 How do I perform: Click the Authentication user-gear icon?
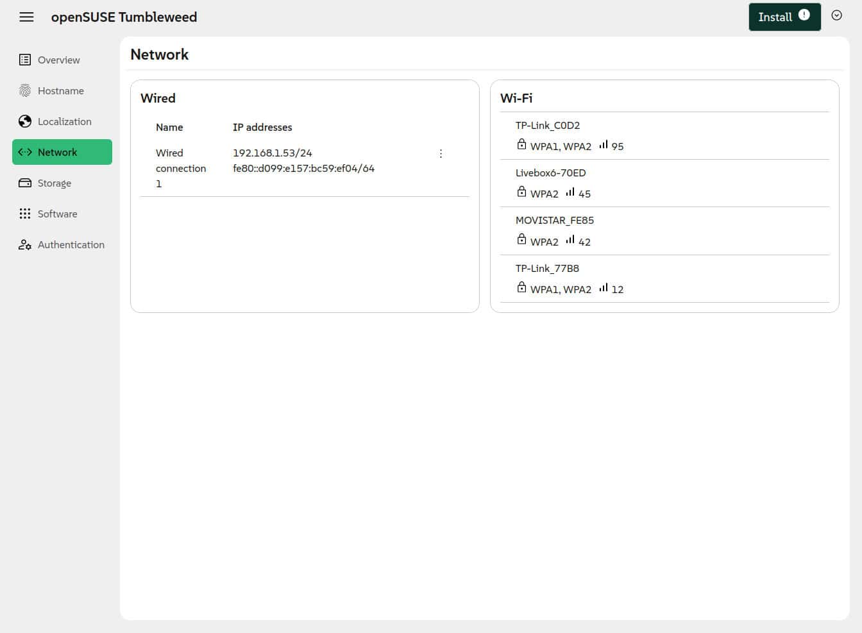pyautogui.click(x=25, y=245)
